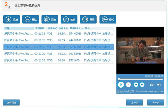Rewind the preview video

(x=136, y=85)
